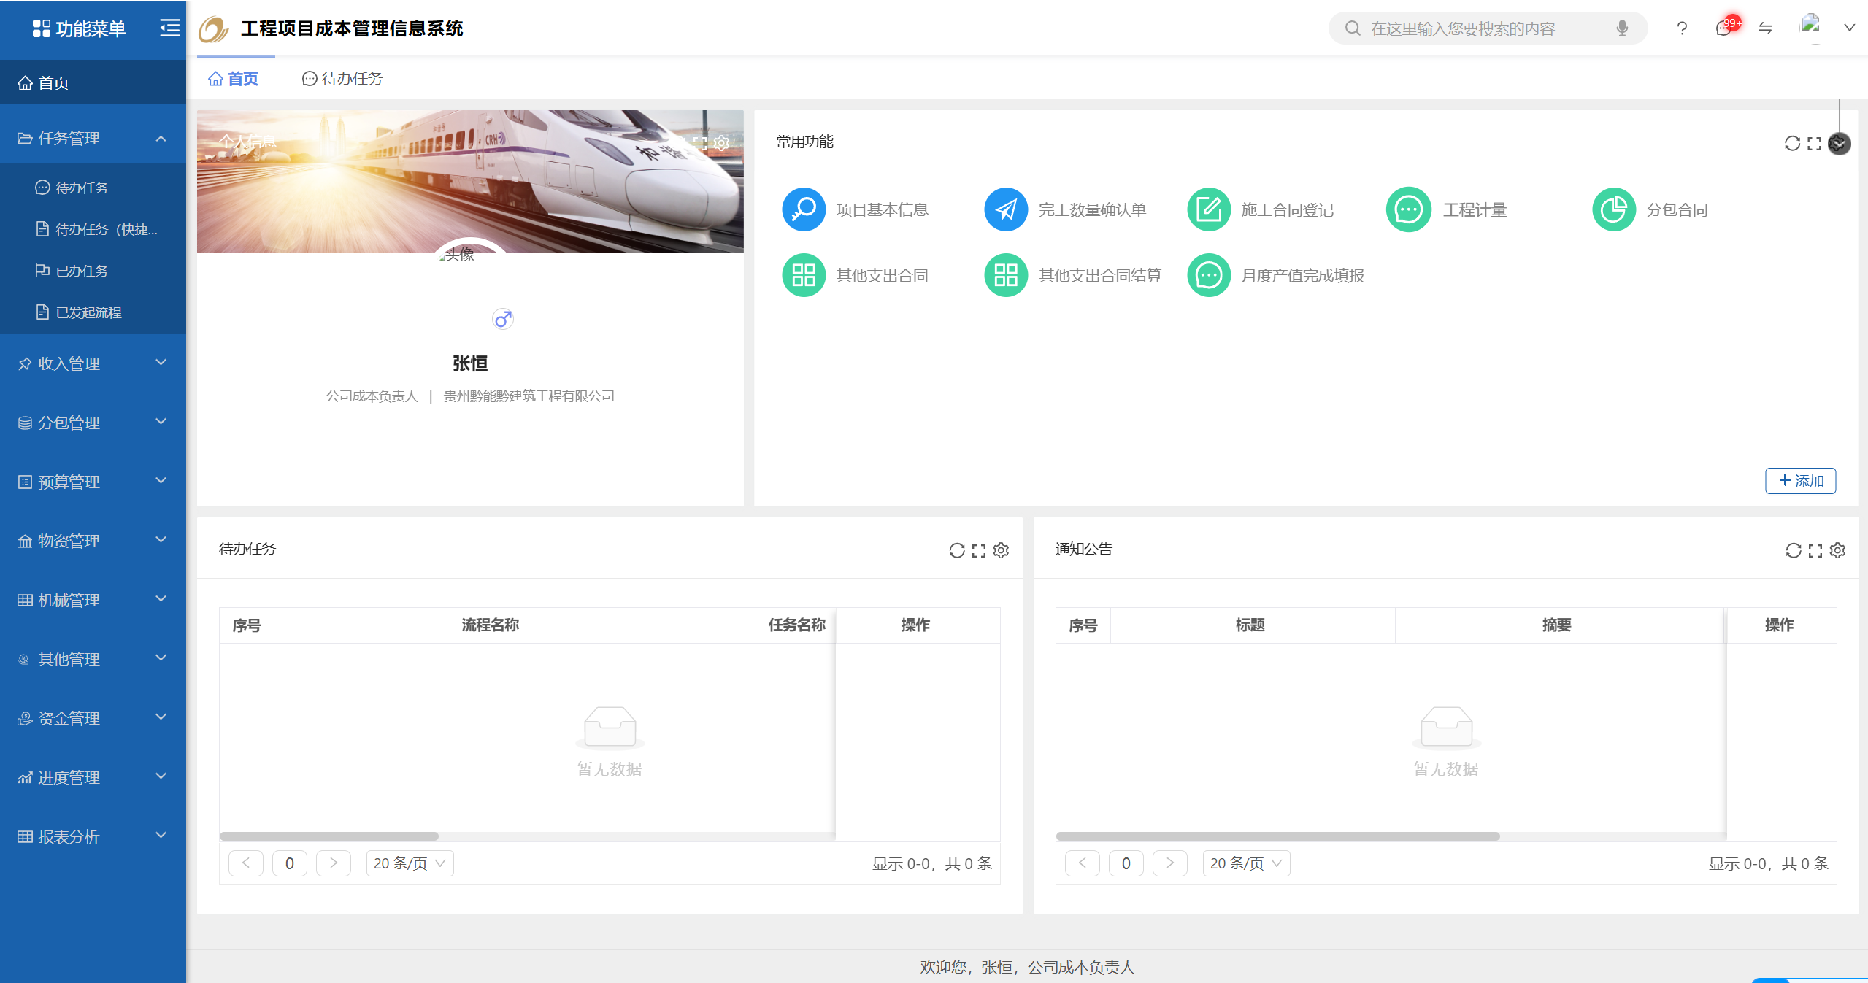
Task: Open help question mark icon
Action: [x=1682, y=28]
